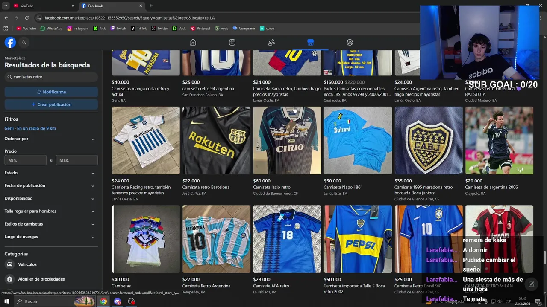This screenshot has height=307, width=547.
Task: Open the Maradona 10 Argentina shirt photo
Action: click(216, 239)
